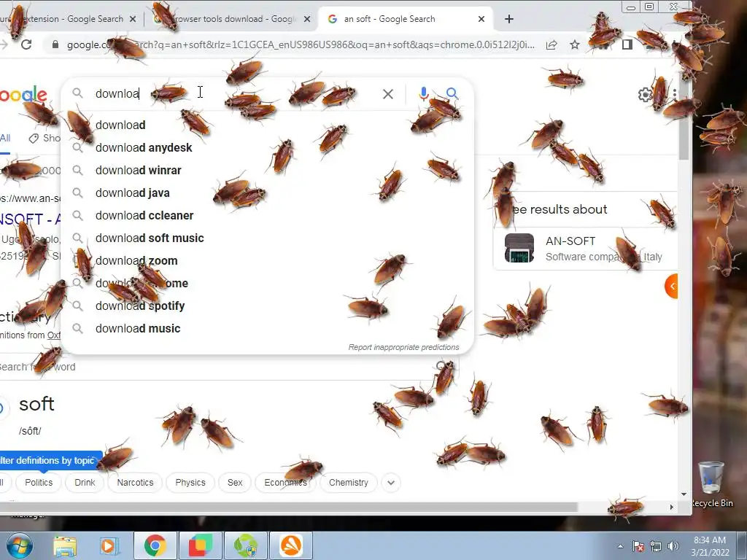Viewport: 747px width, 560px height.
Task: Switch to Chrome in taskbar
Action: point(155,545)
